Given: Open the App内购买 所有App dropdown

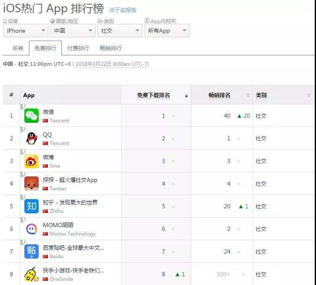Looking at the screenshot, I should (x=167, y=31).
